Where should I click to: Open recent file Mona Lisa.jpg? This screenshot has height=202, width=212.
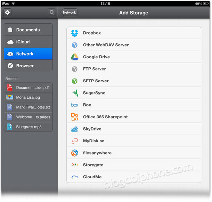click(x=28, y=97)
